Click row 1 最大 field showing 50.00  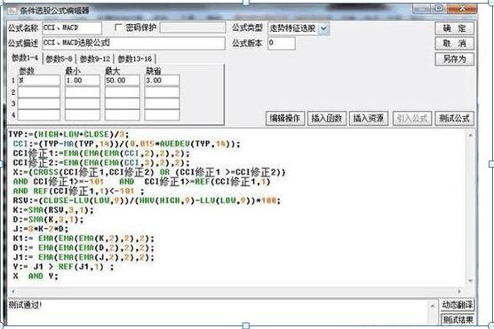click(x=123, y=81)
